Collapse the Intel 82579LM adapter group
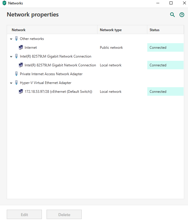The width and height of the screenshot is (188, 222). pyautogui.click(x=11, y=57)
